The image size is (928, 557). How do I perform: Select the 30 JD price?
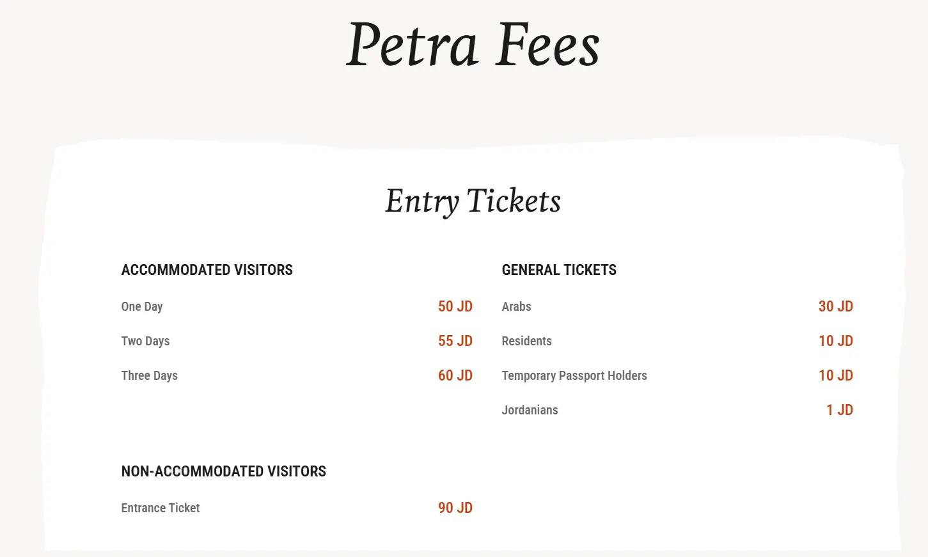coord(835,306)
